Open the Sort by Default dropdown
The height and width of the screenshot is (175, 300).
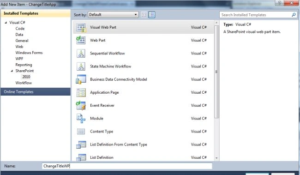pyautogui.click(x=113, y=15)
